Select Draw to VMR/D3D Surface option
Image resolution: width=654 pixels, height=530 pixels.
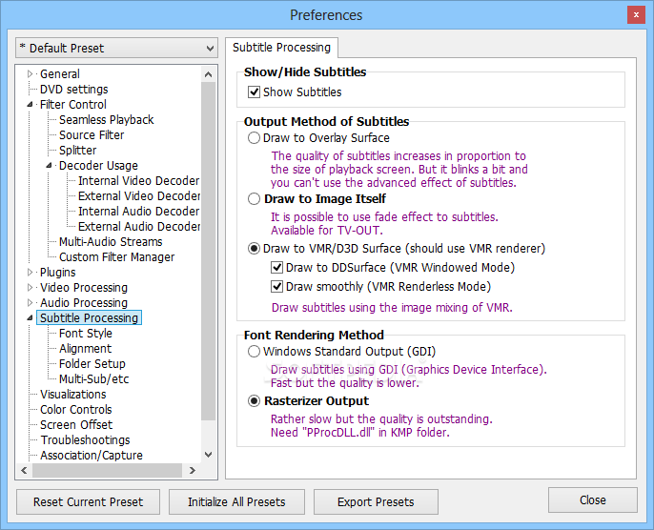(254, 249)
